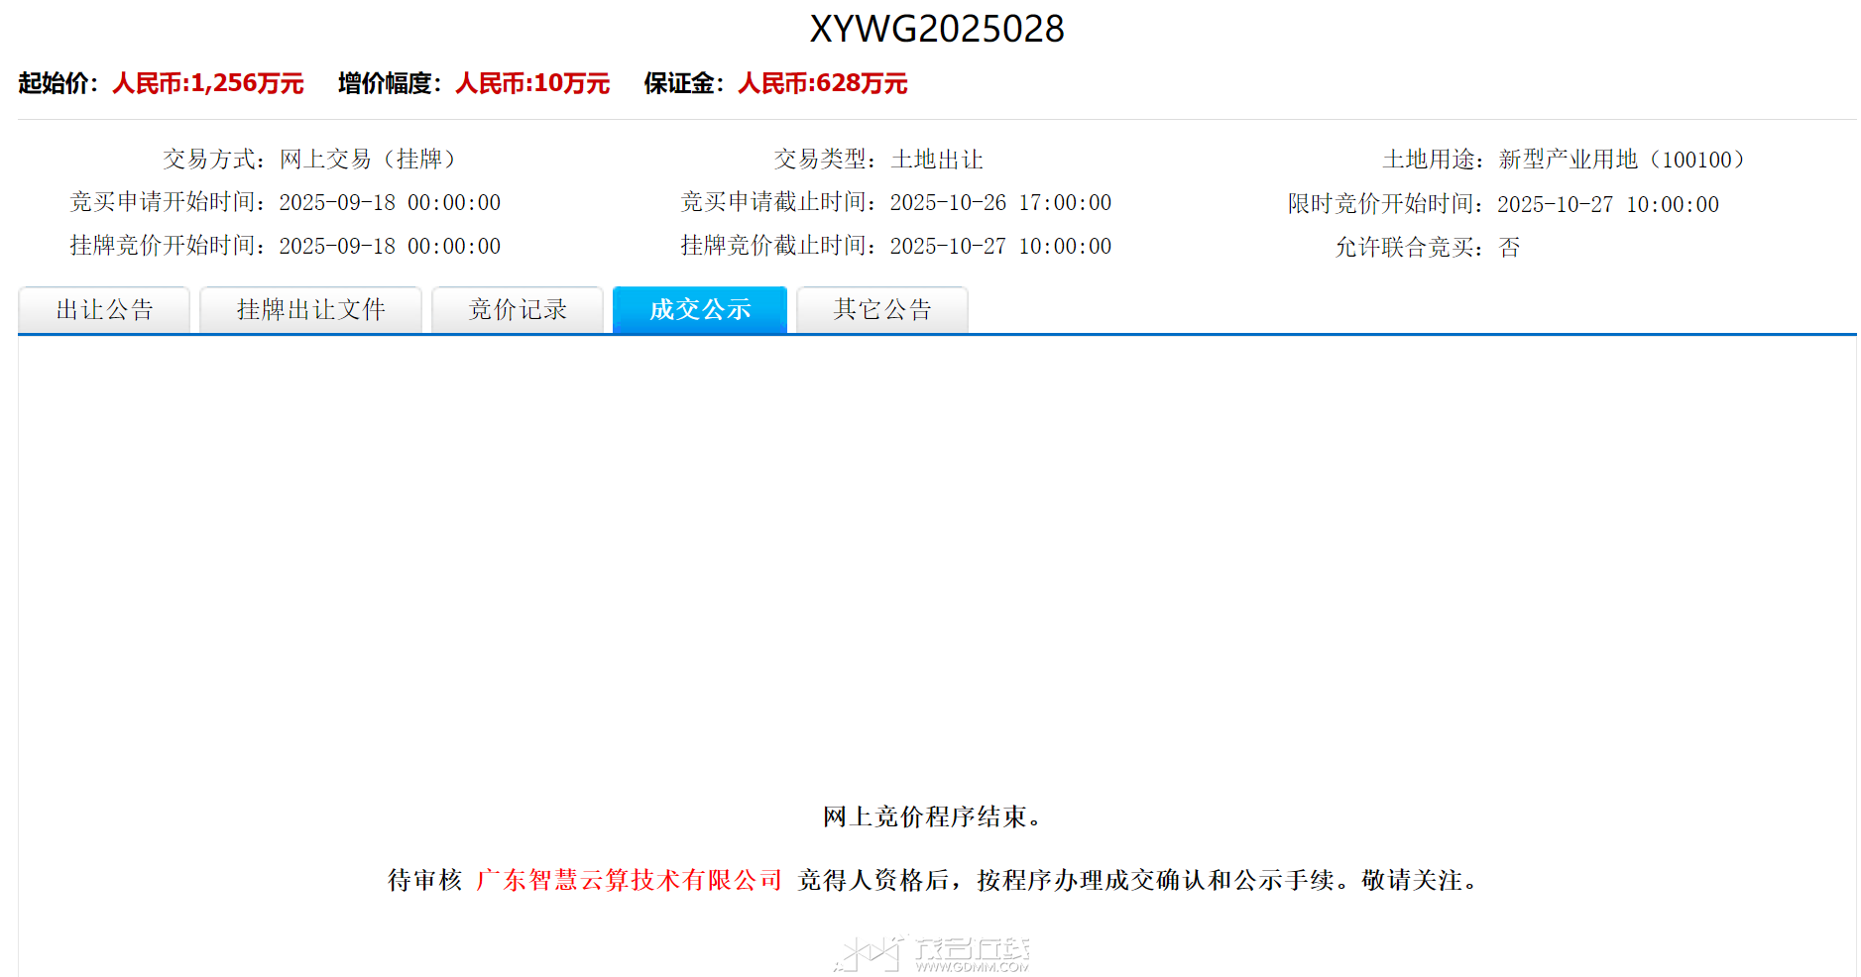This screenshot has height=977, width=1861.
Task: Click the 竞买申请截止时间 value 2025-10-26 17:00:00
Action: [1000, 203]
